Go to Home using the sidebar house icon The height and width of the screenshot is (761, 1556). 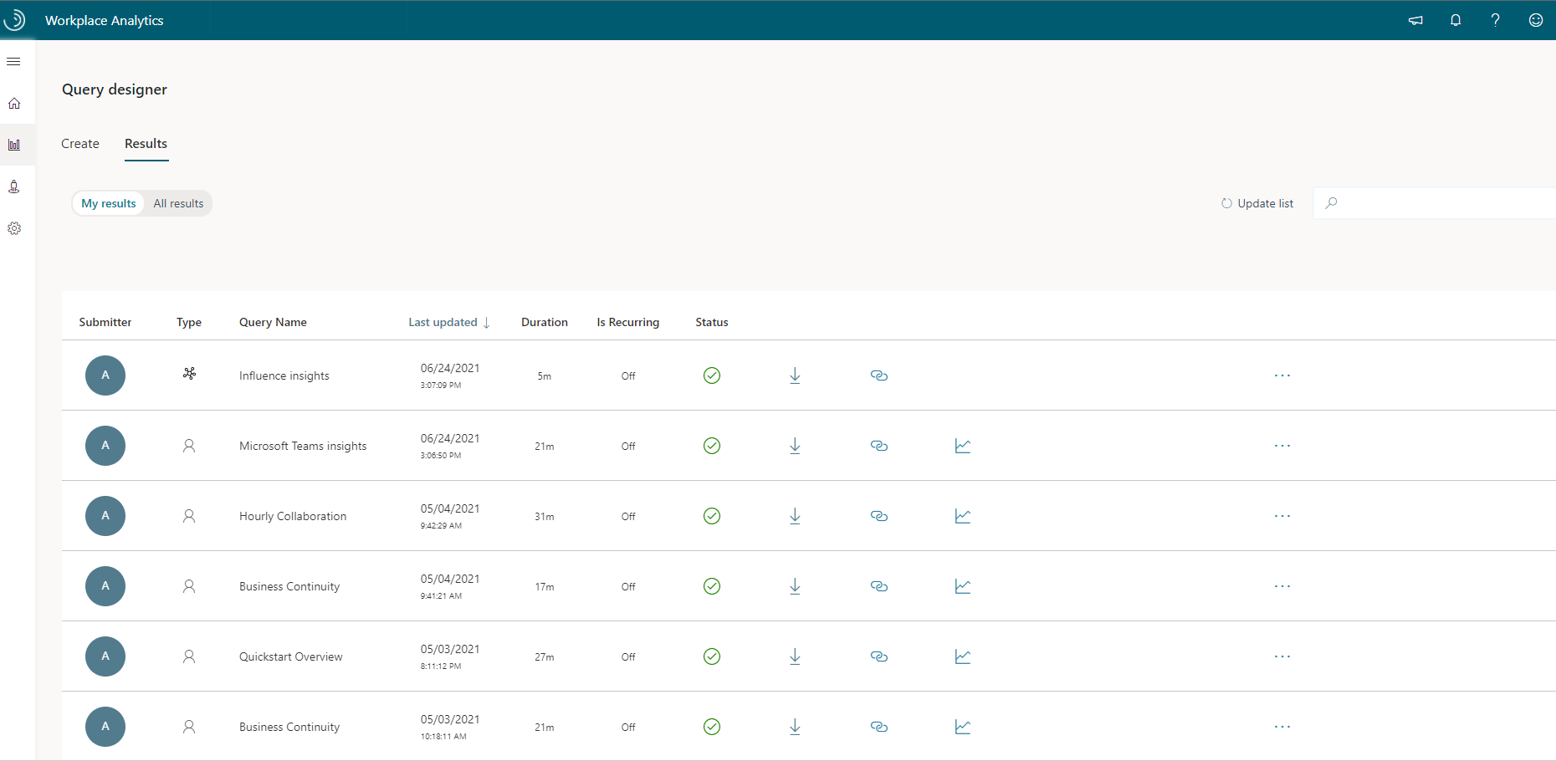click(14, 103)
